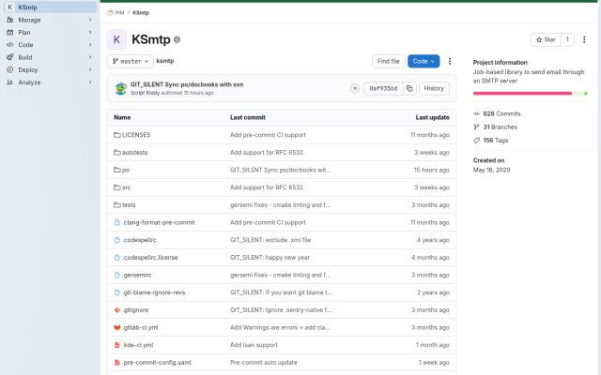Open the master branch dropdown
This screenshot has width=601, height=375.
(x=131, y=61)
